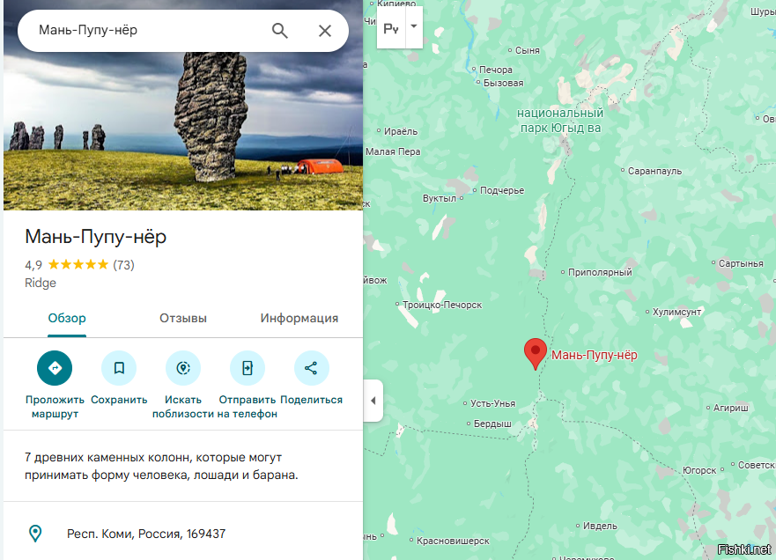The image size is (776, 560).
Task: Click the Отправить на телефон icon
Action: click(248, 368)
